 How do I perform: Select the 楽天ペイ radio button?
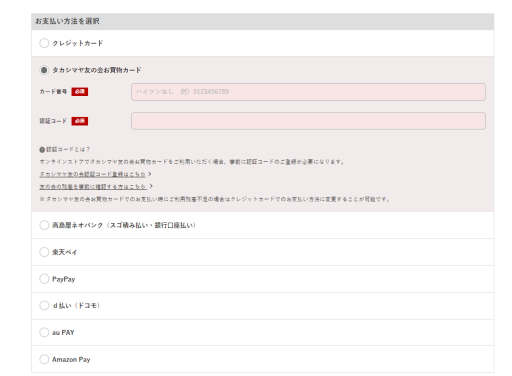tap(44, 252)
